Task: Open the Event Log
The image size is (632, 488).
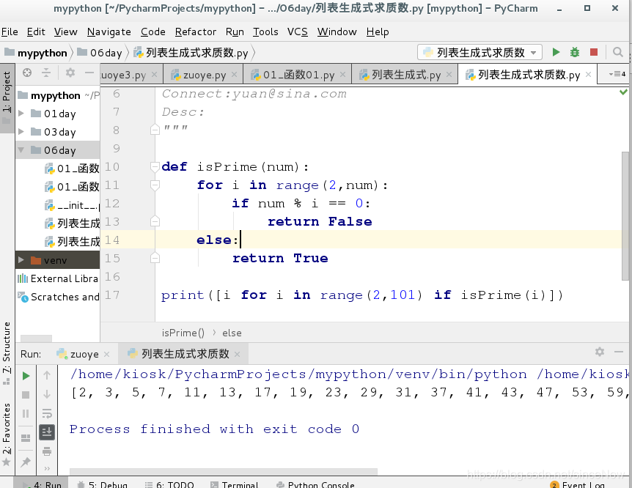Action: 577,484
